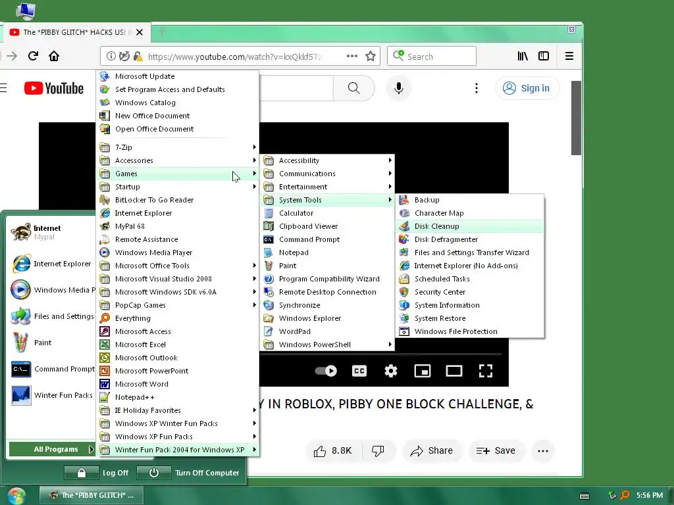
Task: Launch Internet Explorer (No Add-ons)
Action: pos(469,266)
